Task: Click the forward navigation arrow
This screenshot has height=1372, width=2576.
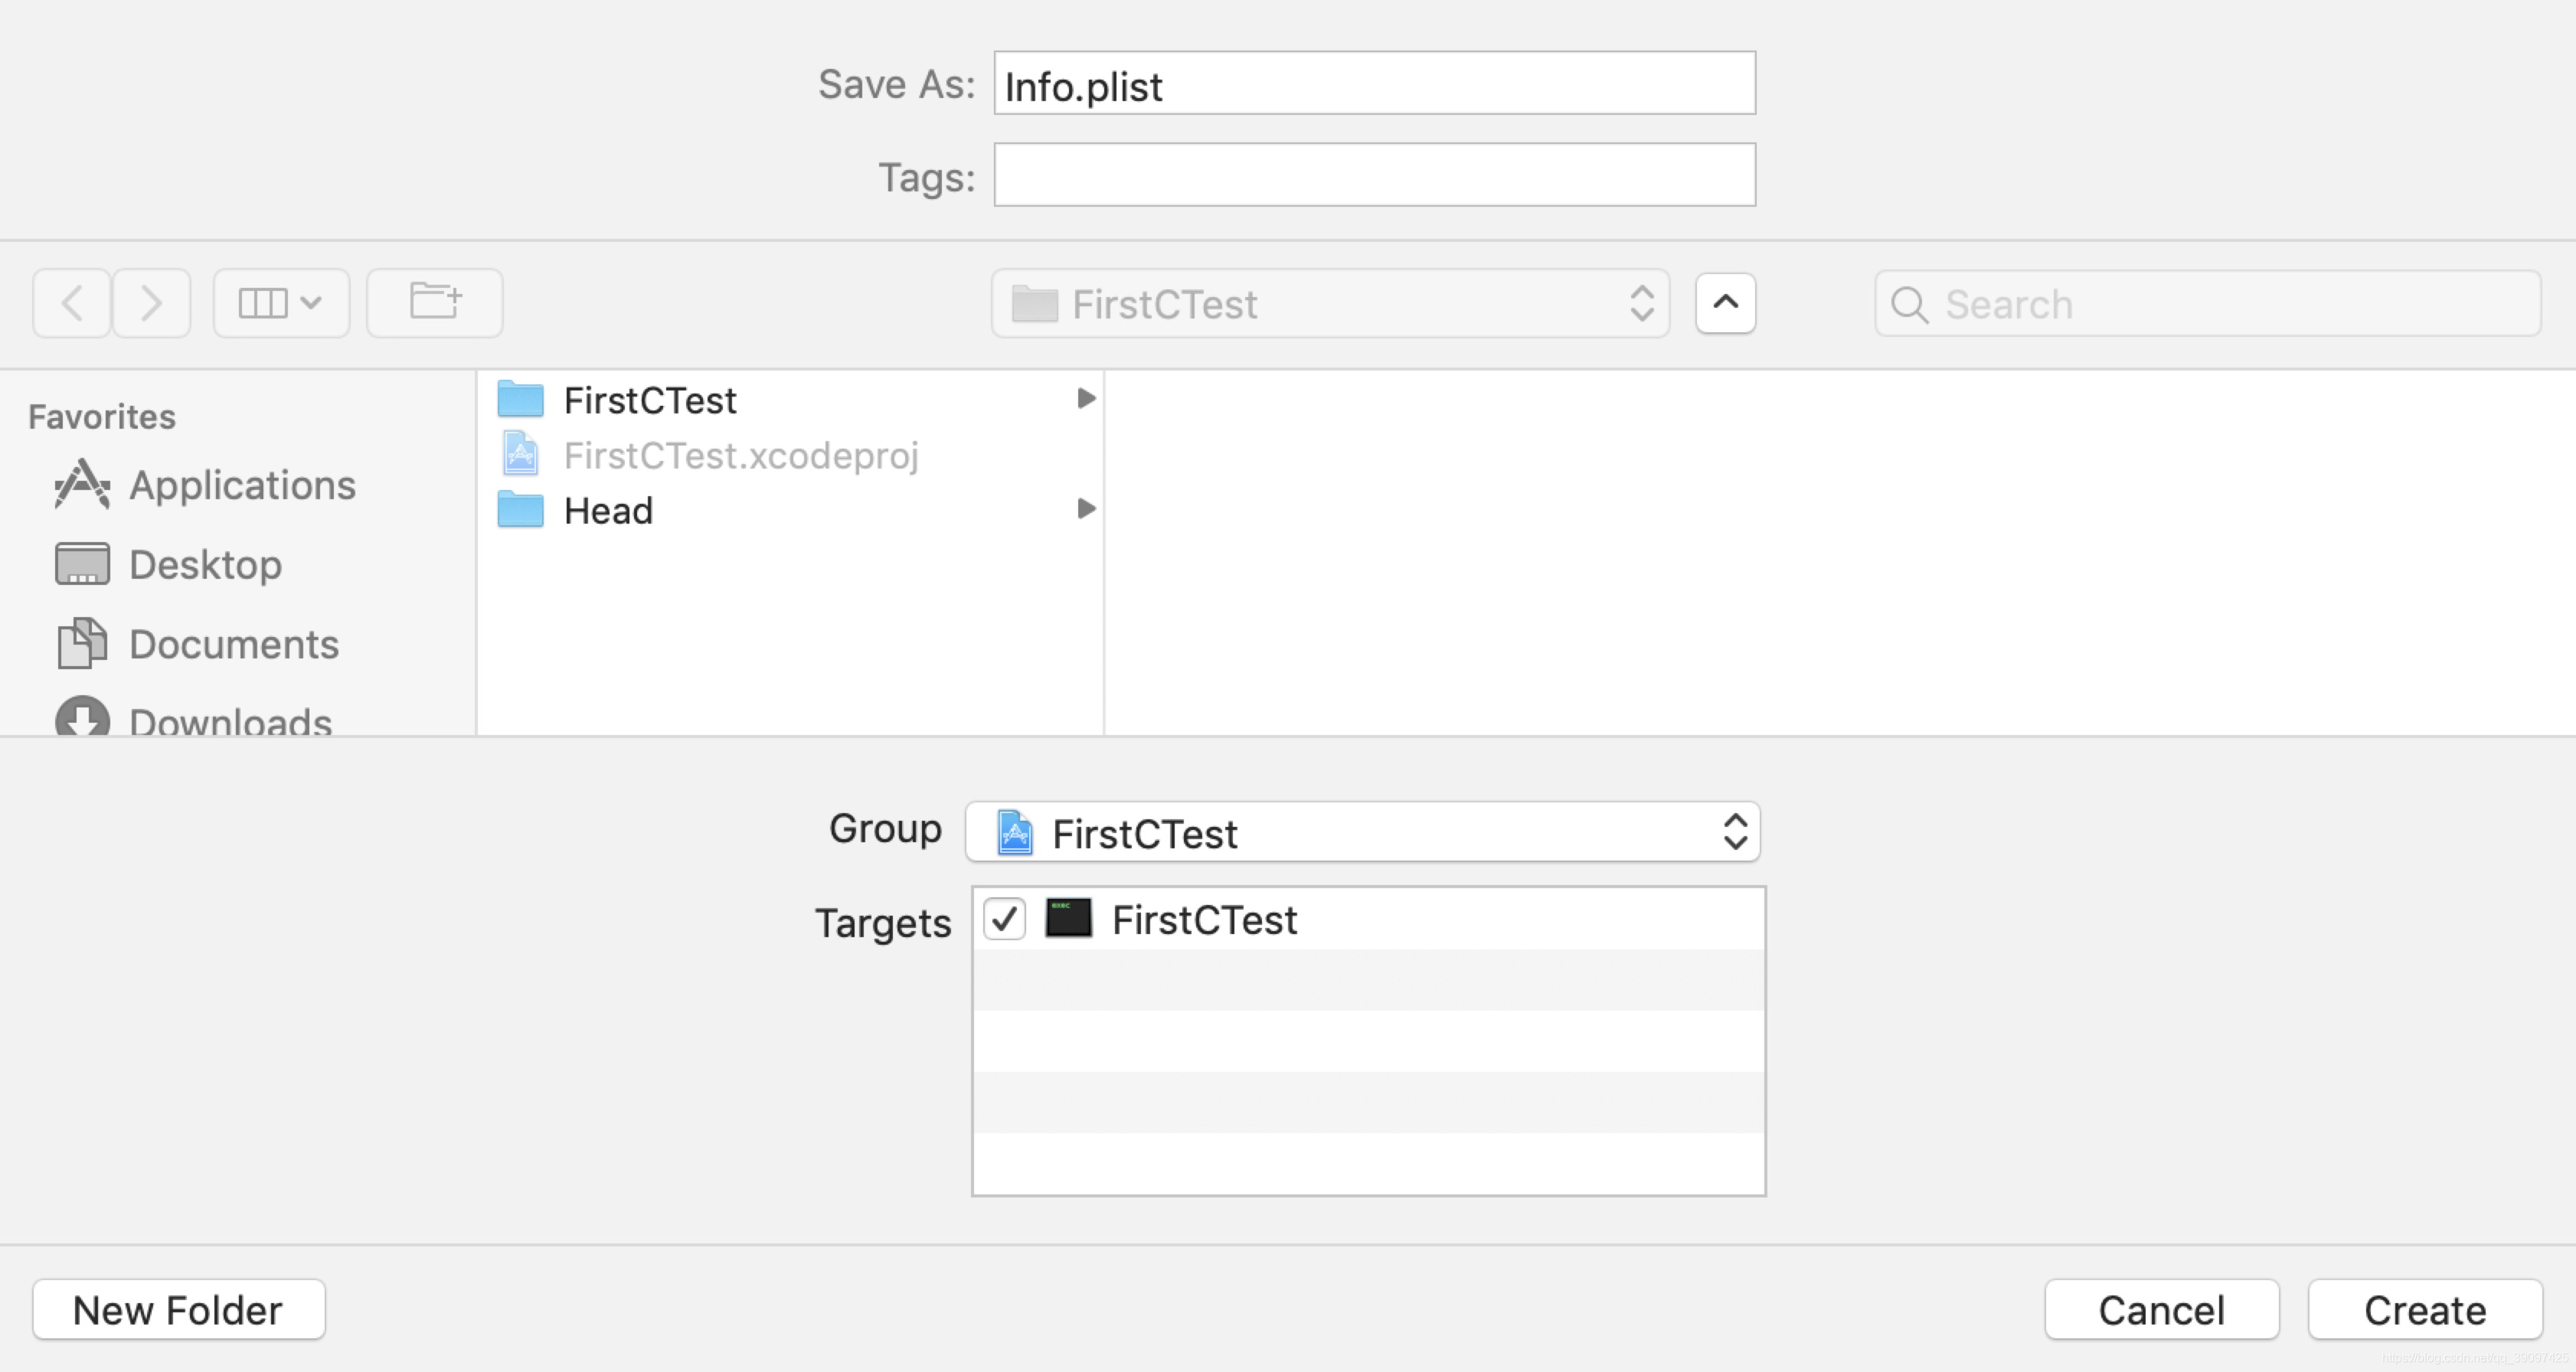Action: point(151,303)
